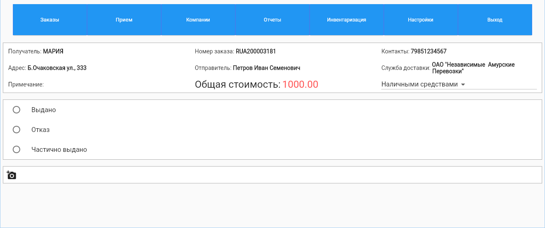Click the Примечание label
The width and height of the screenshot is (545, 228).
pyautogui.click(x=26, y=84)
